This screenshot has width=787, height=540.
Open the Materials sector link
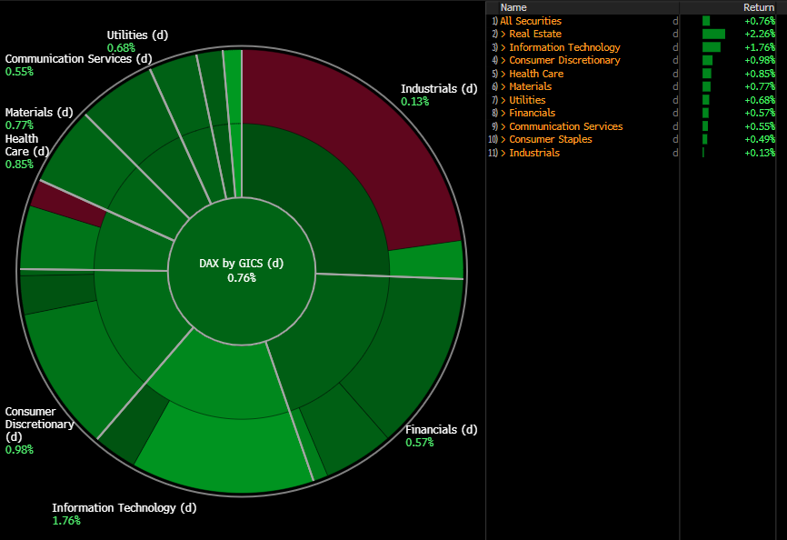coord(530,87)
